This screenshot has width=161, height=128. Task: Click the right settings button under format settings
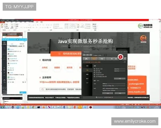(x=120, y=93)
